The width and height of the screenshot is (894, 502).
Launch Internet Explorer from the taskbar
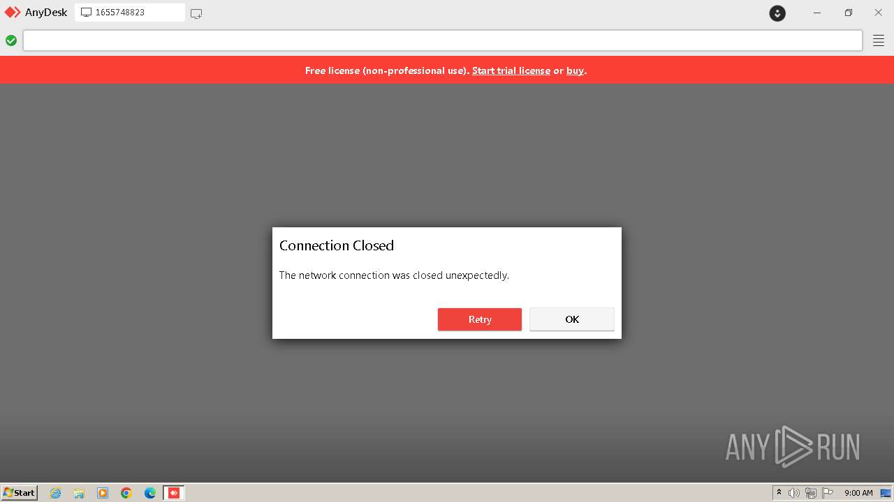coord(56,493)
